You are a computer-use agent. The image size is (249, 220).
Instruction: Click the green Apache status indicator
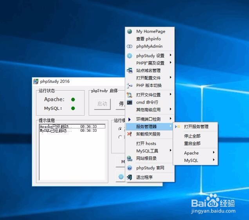(73, 100)
